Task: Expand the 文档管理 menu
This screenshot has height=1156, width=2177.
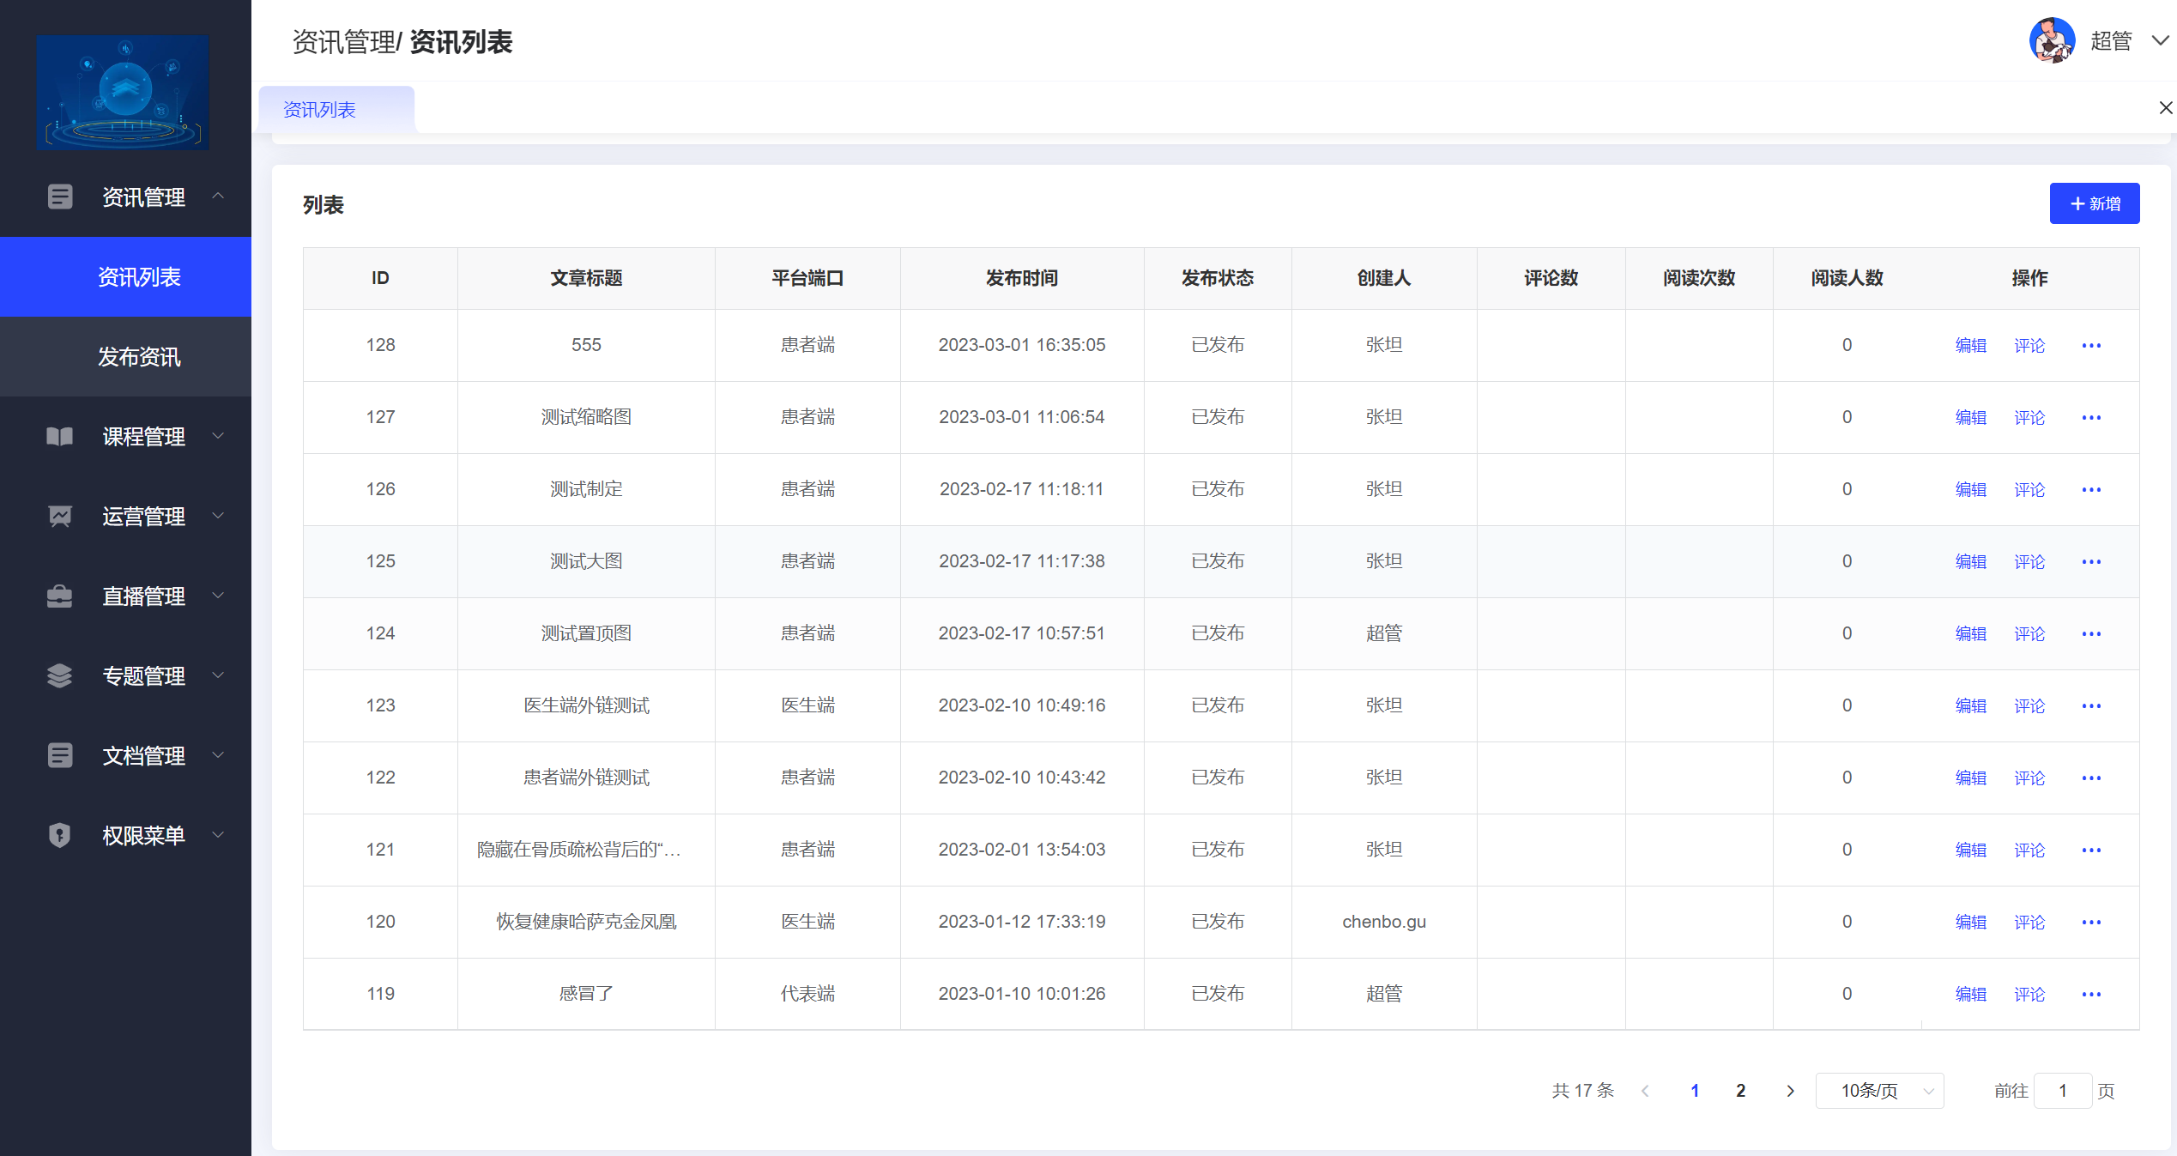Action: pos(218,755)
